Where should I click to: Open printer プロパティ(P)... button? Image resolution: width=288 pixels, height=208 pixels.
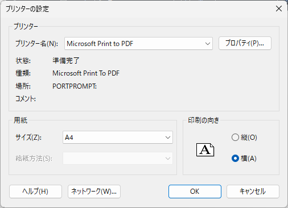point(245,43)
